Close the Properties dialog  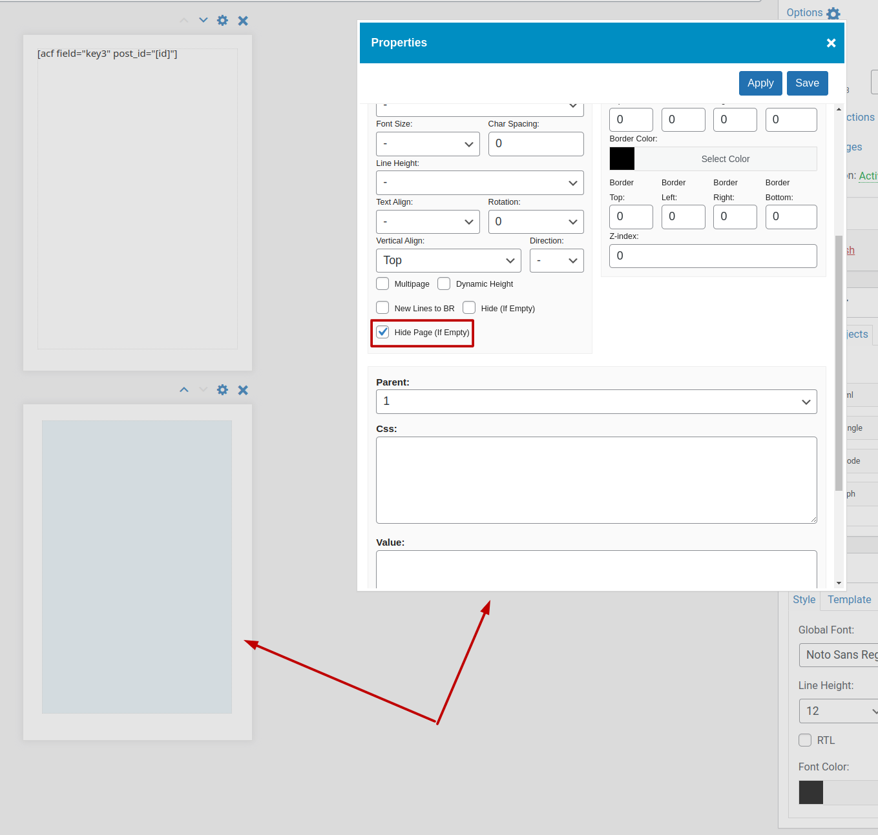831,43
